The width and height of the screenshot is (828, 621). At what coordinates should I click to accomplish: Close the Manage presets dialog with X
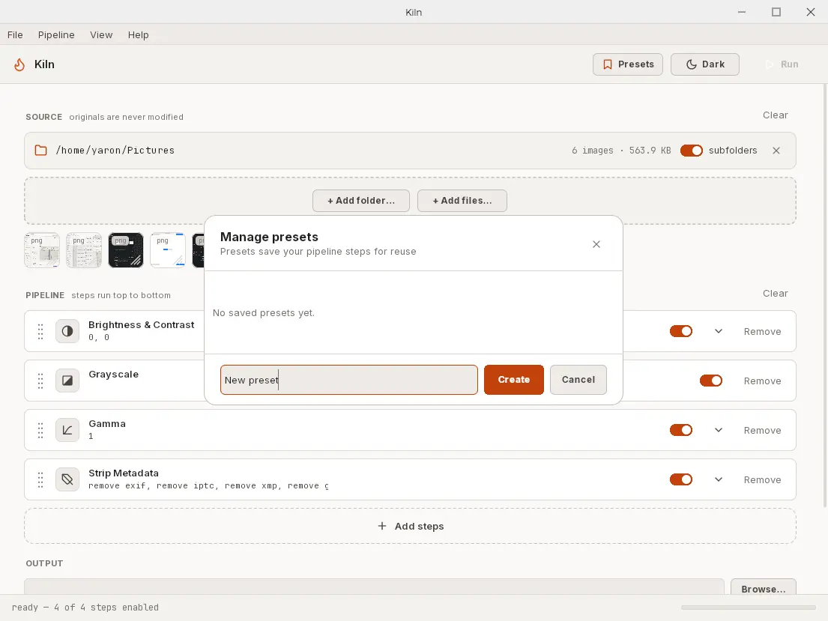tap(596, 244)
